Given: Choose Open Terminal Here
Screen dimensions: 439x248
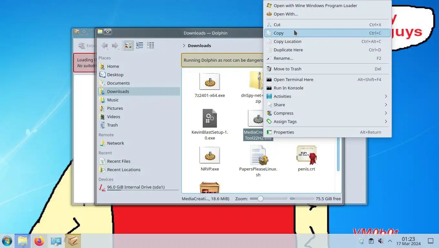Looking at the screenshot, I should pos(327,79).
